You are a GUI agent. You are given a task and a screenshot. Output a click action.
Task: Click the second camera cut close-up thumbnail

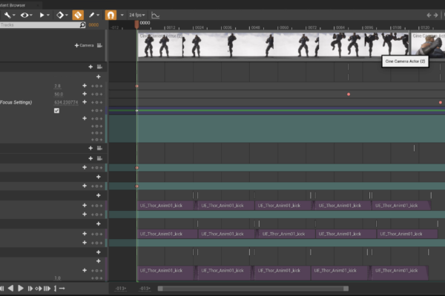pos(428,45)
